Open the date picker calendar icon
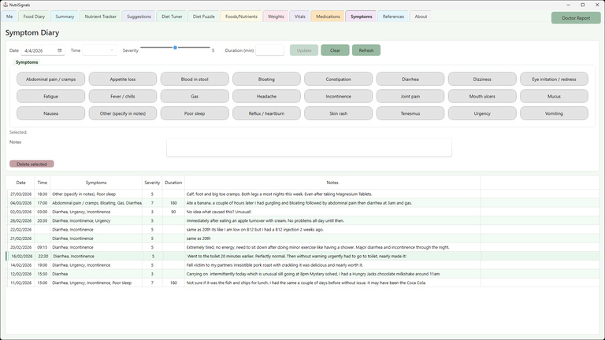Viewport: 605px width, 340px height. [59, 50]
